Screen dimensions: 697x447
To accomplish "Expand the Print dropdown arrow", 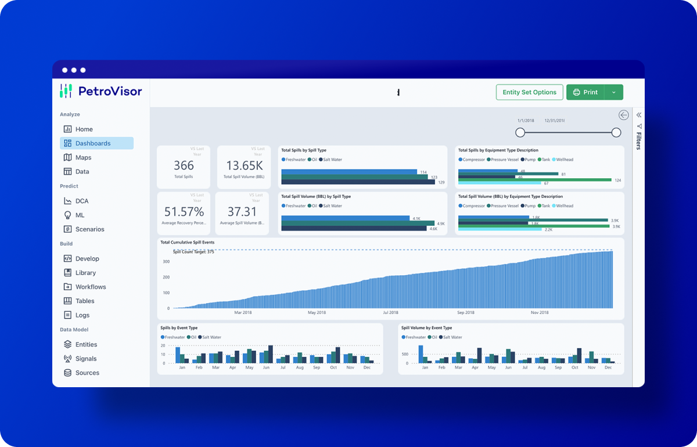I will (x=614, y=92).
